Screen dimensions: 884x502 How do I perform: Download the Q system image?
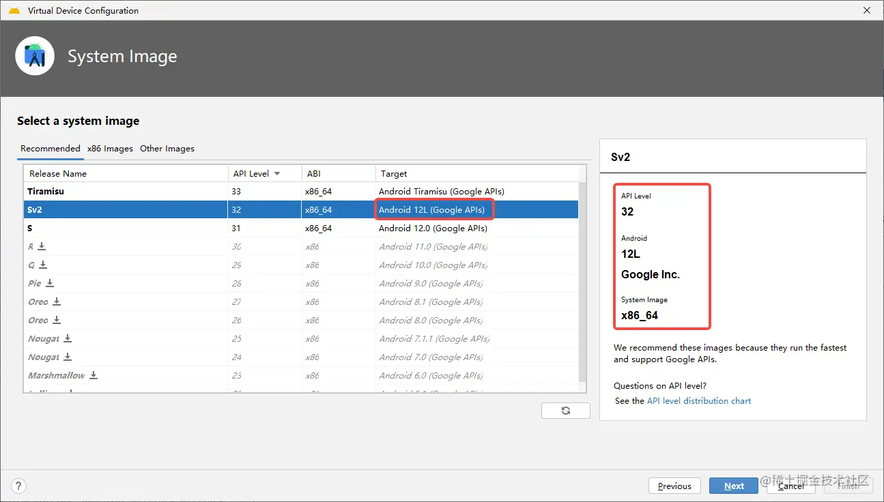pos(42,265)
